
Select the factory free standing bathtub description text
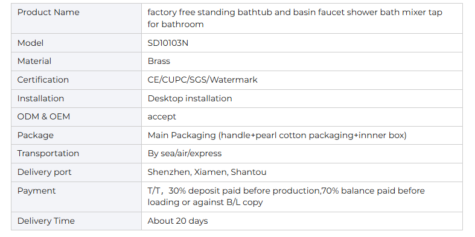(x=295, y=18)
